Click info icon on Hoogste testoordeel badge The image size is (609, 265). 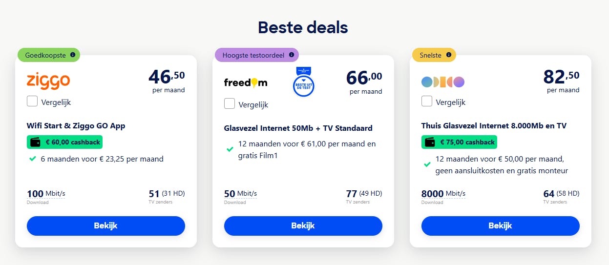click(x=291, y=55)
